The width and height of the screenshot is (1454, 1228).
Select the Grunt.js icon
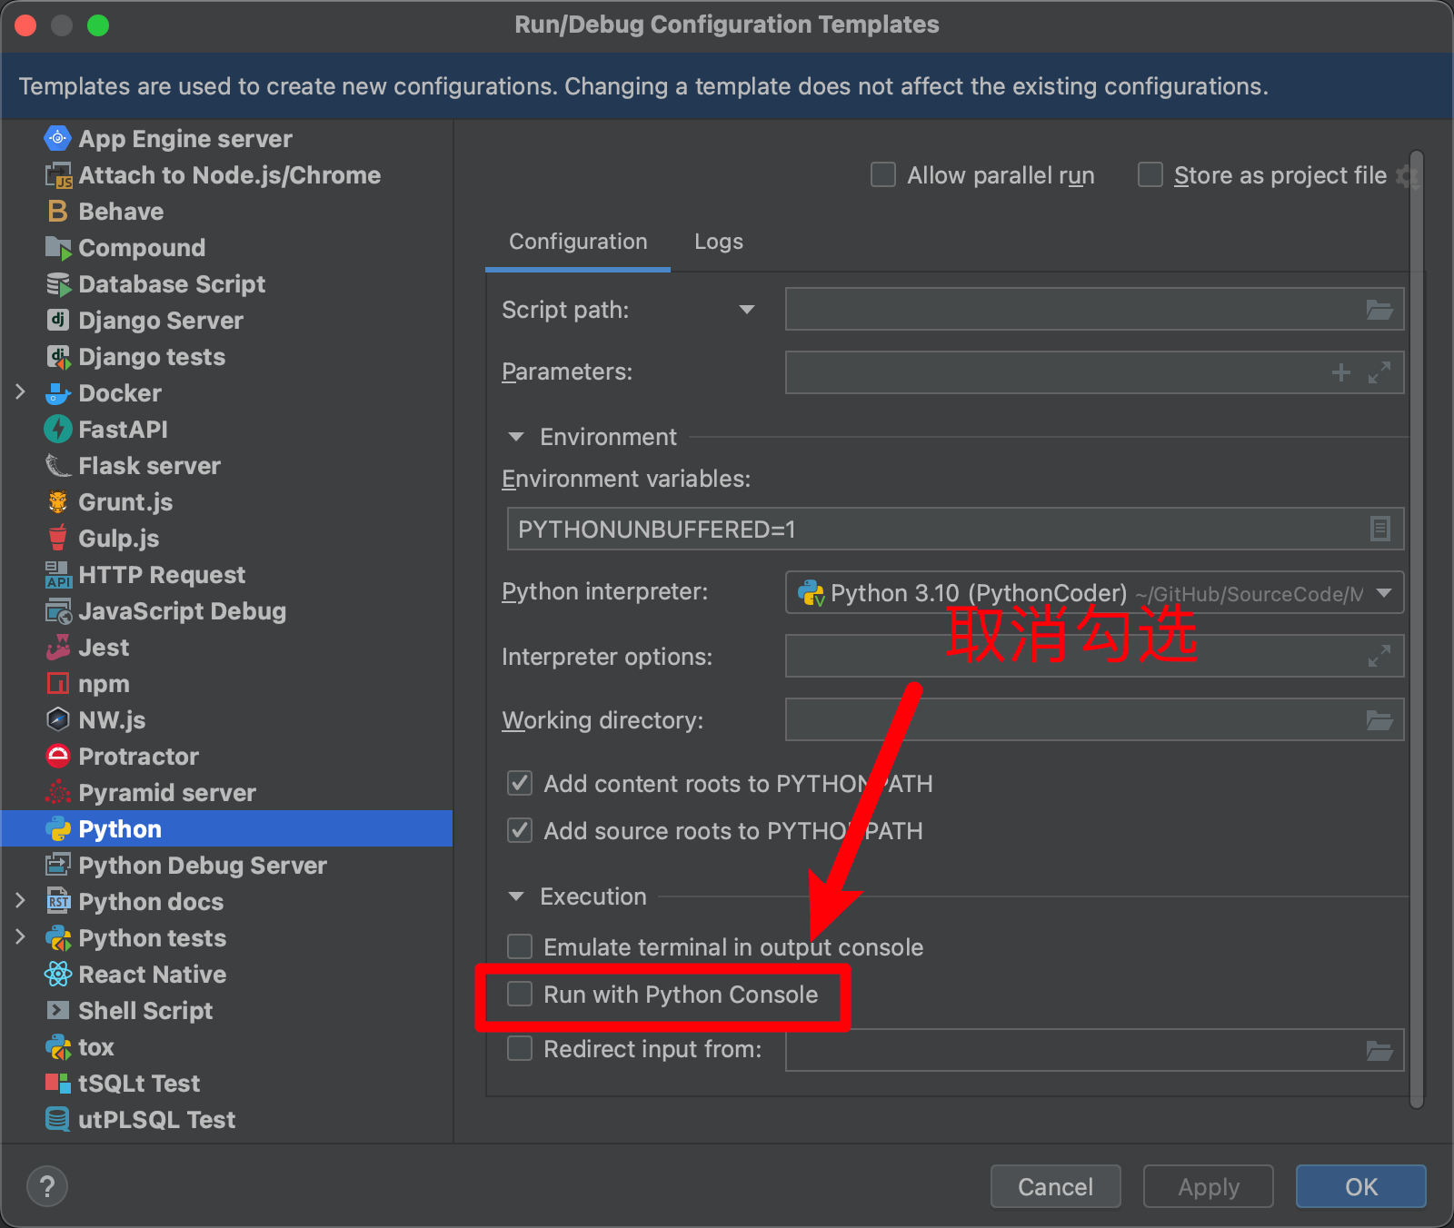click(57, 501)
